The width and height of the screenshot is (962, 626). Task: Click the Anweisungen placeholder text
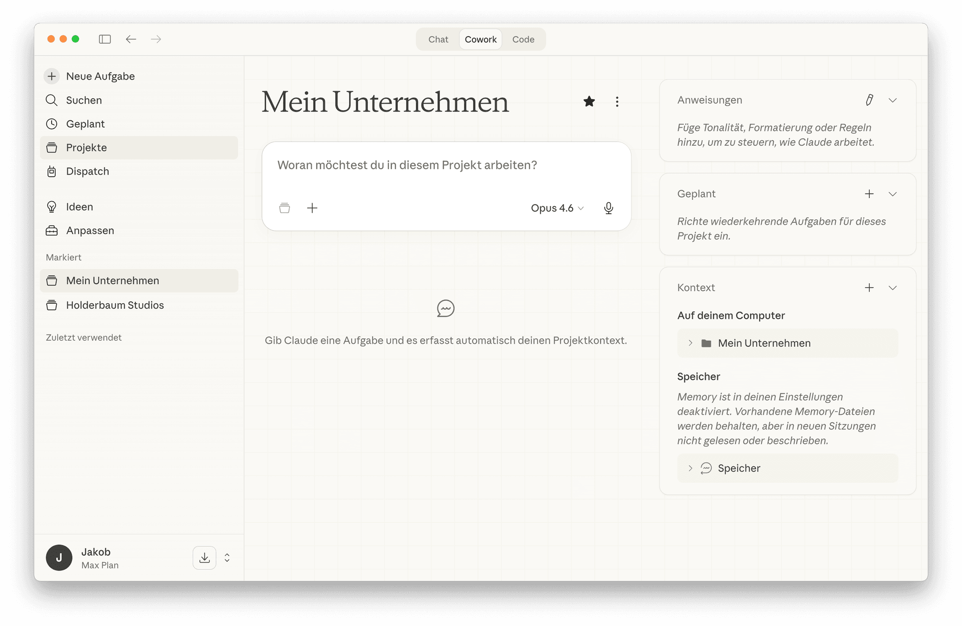[x=776, y=135]
